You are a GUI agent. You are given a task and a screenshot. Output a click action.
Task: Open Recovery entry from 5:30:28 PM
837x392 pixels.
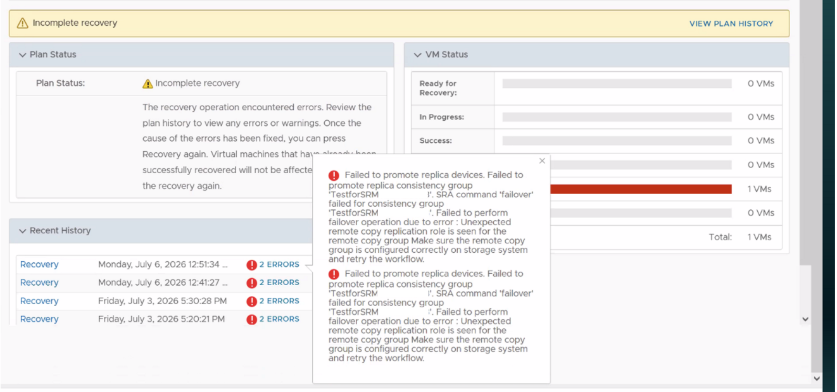[39, 301]
